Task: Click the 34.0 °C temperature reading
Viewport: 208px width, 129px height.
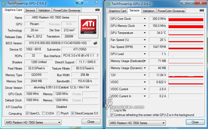Action: pyautogui.click(x=158, y=33)
